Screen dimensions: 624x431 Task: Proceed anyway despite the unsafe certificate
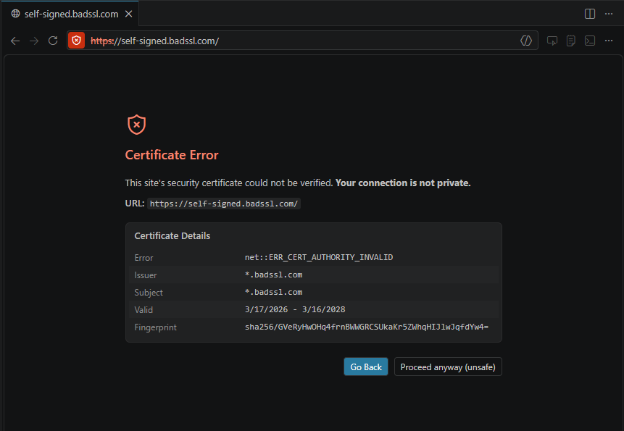(448, 367)
